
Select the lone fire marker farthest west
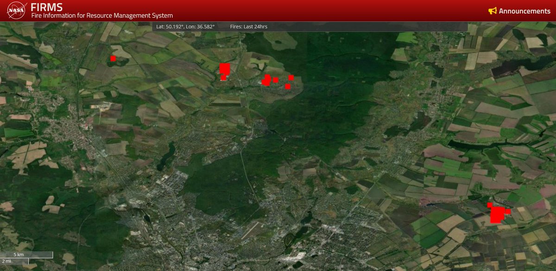[x=113, y=58]
